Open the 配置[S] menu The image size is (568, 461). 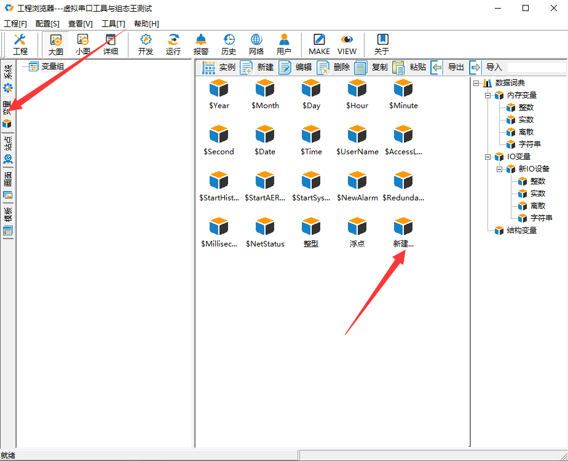[x=47, y=23]
